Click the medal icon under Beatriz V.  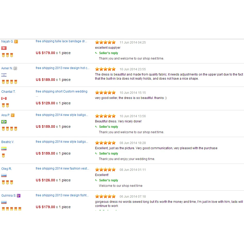(3, 156)
